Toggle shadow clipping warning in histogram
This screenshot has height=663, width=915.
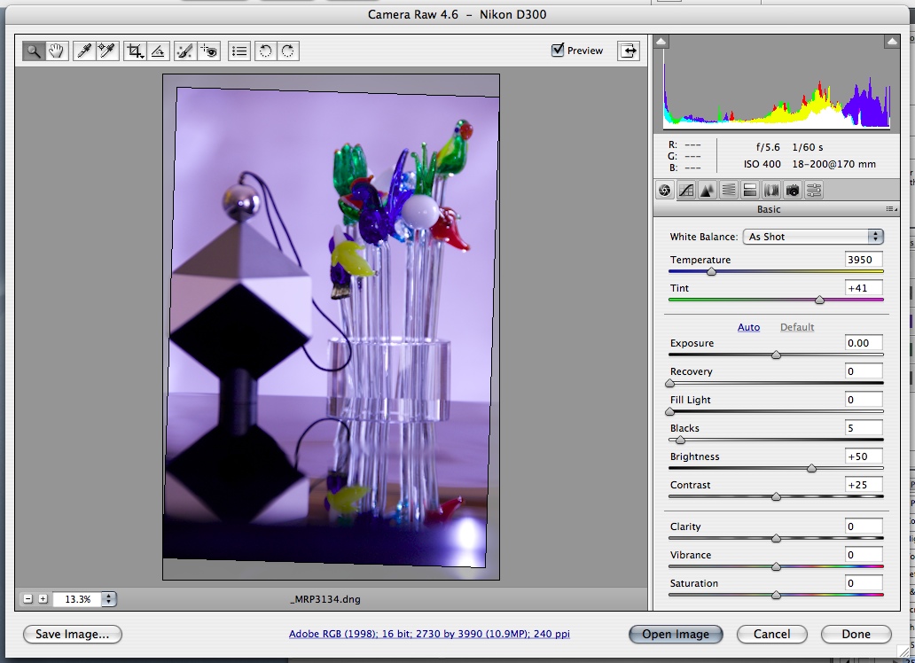662,42
